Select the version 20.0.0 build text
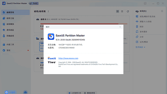 (70, 40)
